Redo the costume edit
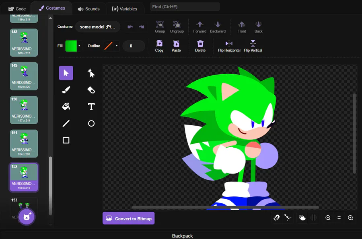The image size is (362, 239). pos(141,27)
